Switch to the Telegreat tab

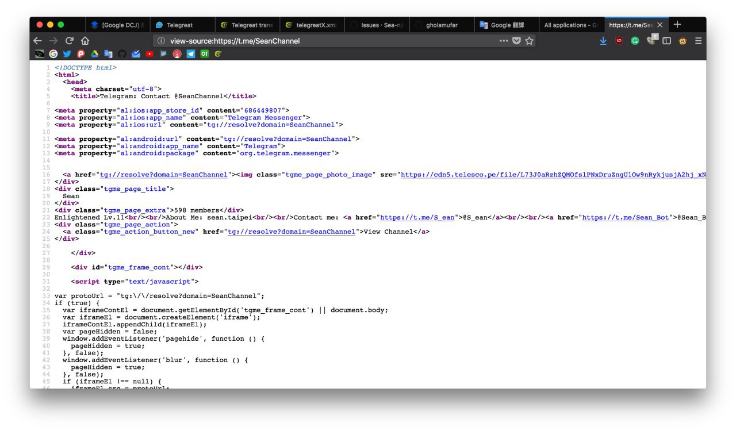(179, 25)
